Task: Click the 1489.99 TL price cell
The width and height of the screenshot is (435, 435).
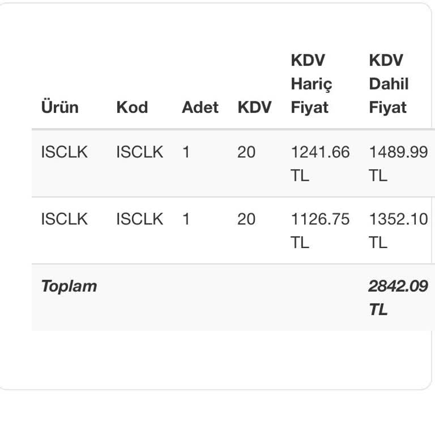Action: (x=398, y=163)
